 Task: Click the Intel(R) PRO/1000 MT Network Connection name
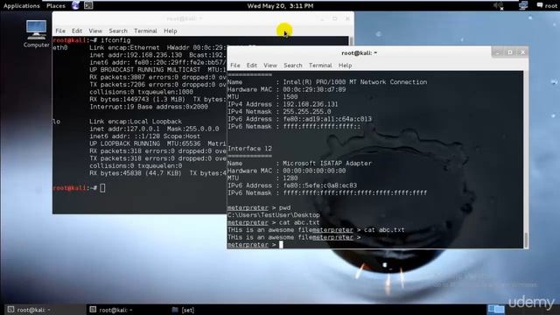click(x=355, y=82)
